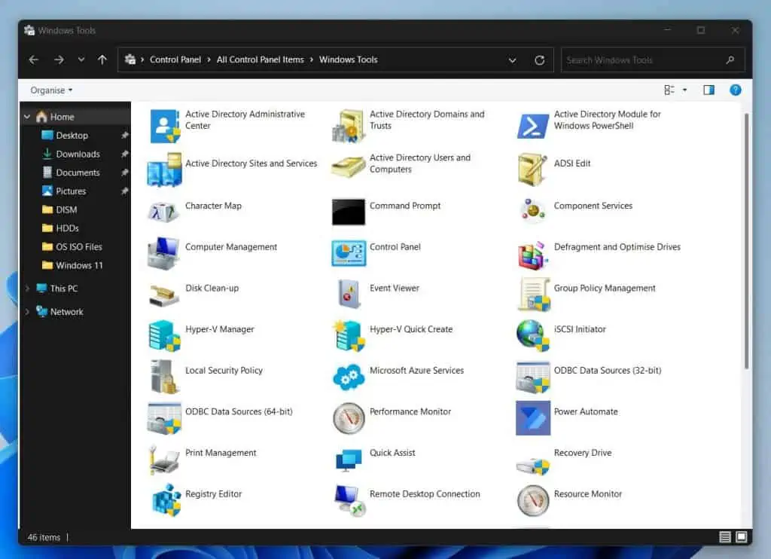Toggle the preview pane button
The height and width of the screenshot is (559, 771).
coord(709,90)
